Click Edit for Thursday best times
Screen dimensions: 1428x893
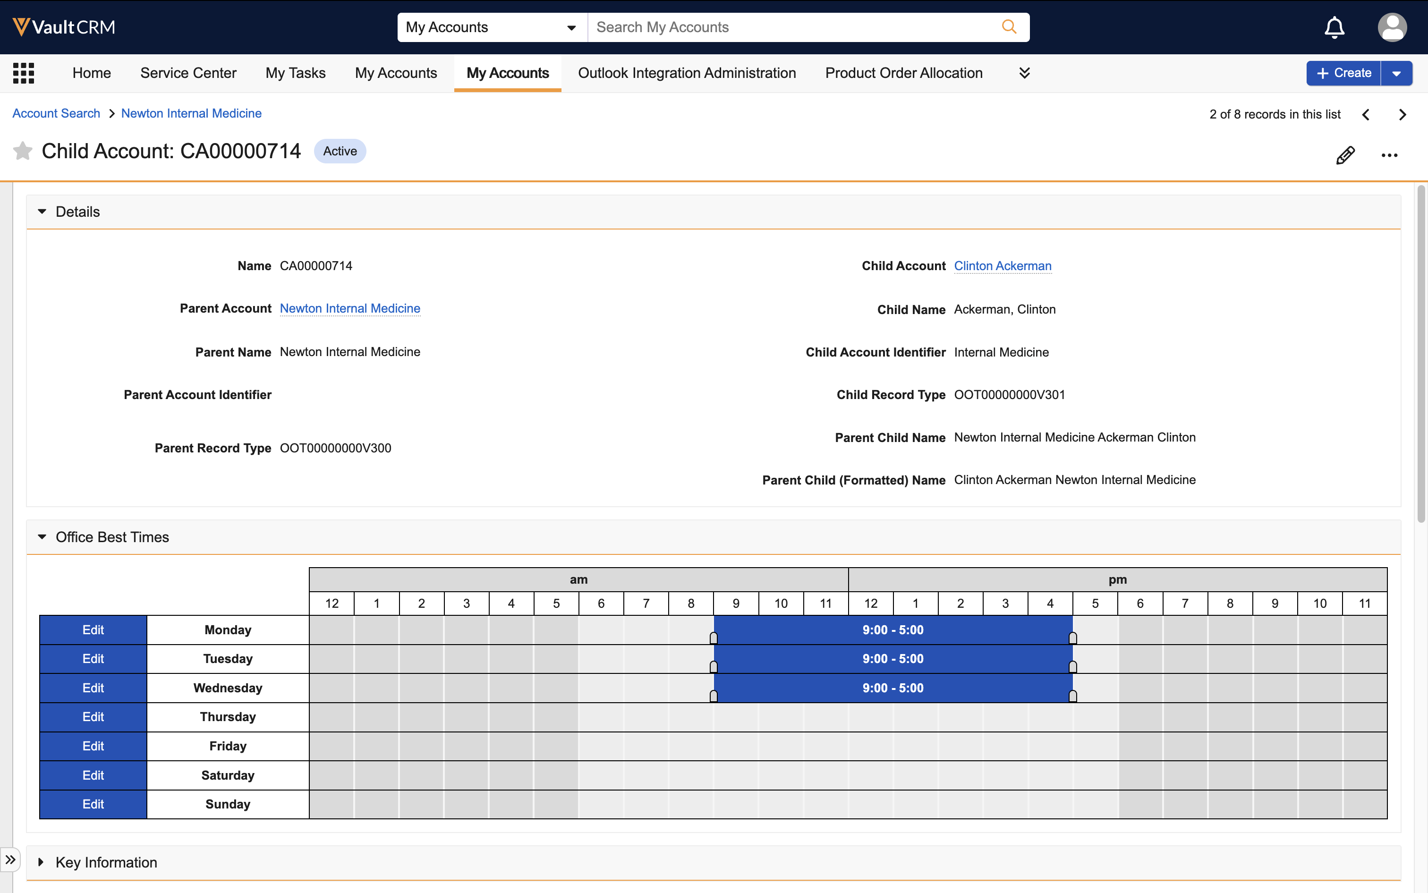[x=93, y=716]
